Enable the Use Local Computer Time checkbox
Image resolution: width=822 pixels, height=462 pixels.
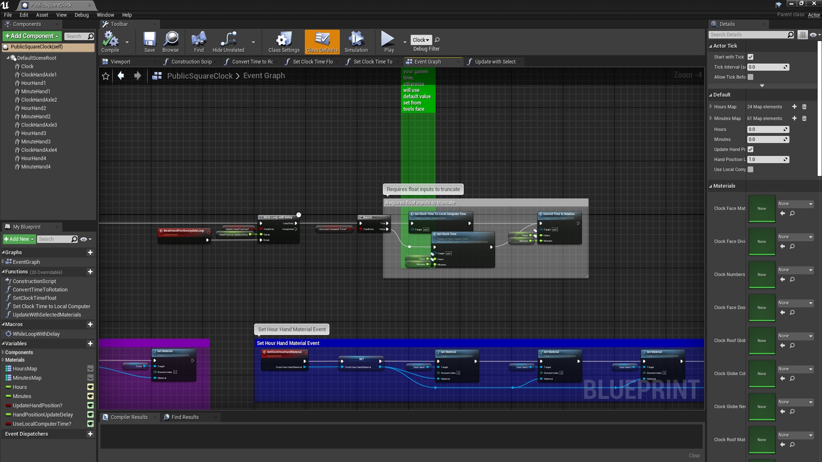751,169
